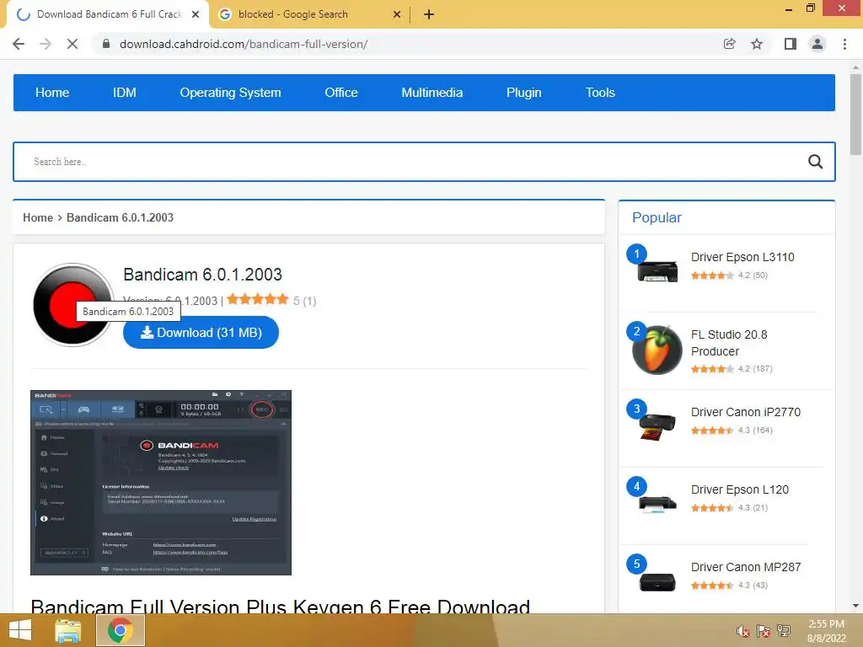Open the Driver Epson L3110 link
863x647 pixels.
click(x=742, y=257)
